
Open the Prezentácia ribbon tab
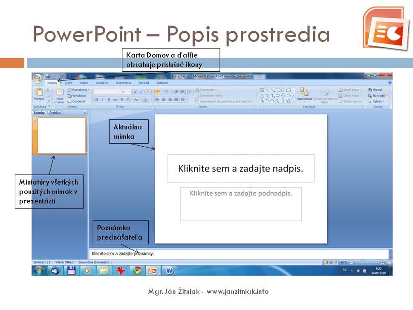123,83
